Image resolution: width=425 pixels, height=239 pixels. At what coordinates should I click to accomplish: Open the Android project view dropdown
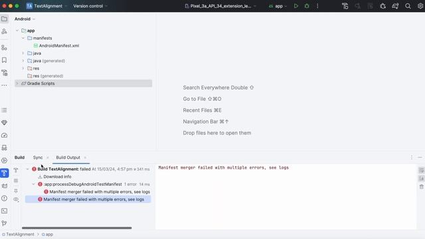(25, 19)
